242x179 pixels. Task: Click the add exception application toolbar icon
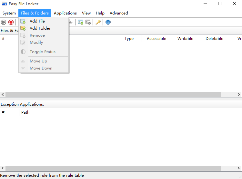(81, 22)
